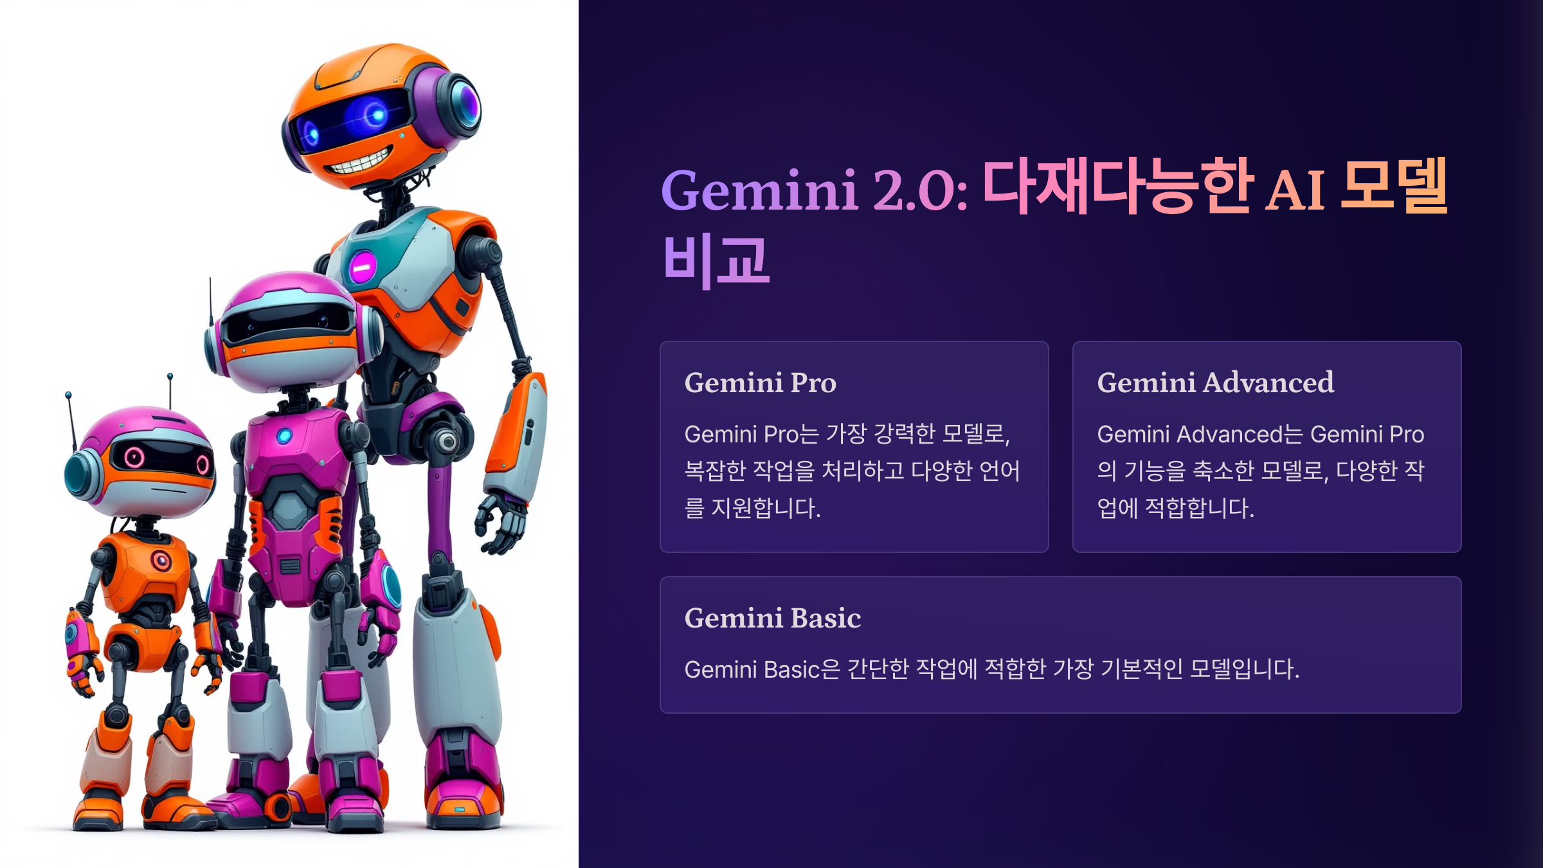Click the Gemini Basic card heading
The height and width of the screenshot is (868, 1543).
772,619
